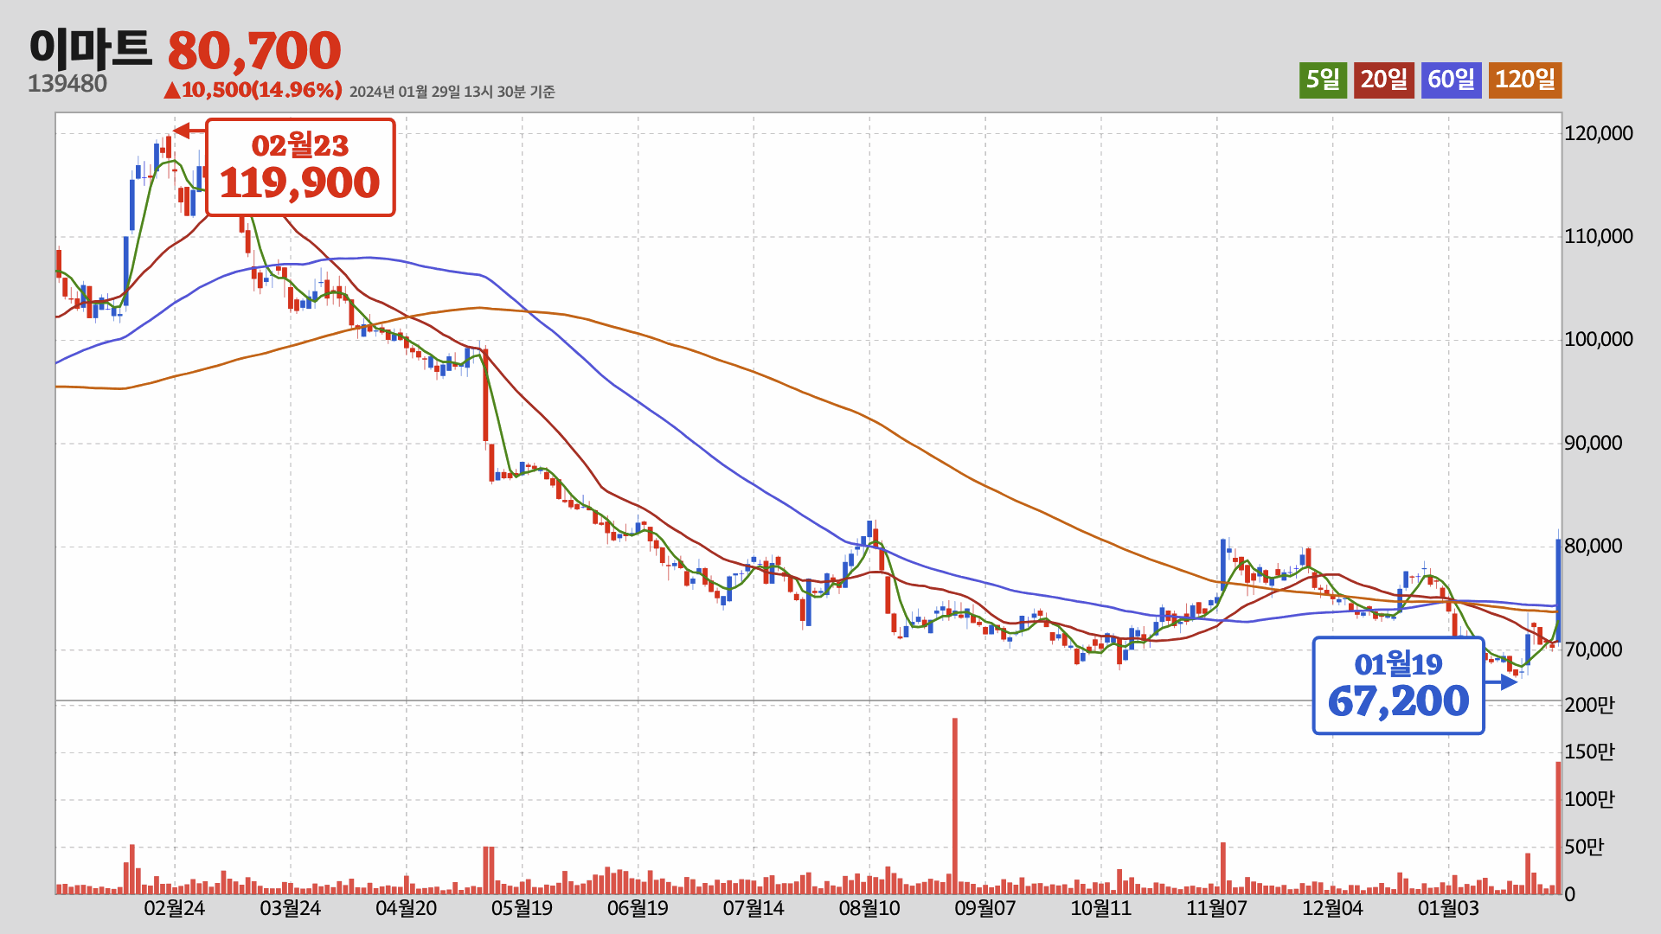Click the orange 120일 moving average legend
The width and height of the screenshot is (1661, 934).
[1525, 80]
